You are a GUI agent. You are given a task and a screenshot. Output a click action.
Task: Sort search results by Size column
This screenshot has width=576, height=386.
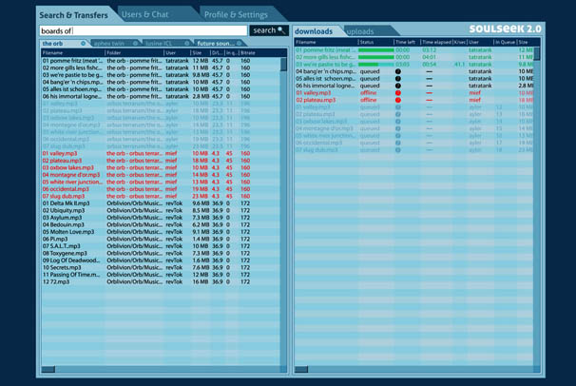(x=199, y=52)
